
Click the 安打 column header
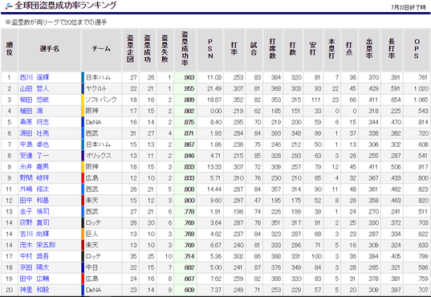coord(313,49)
